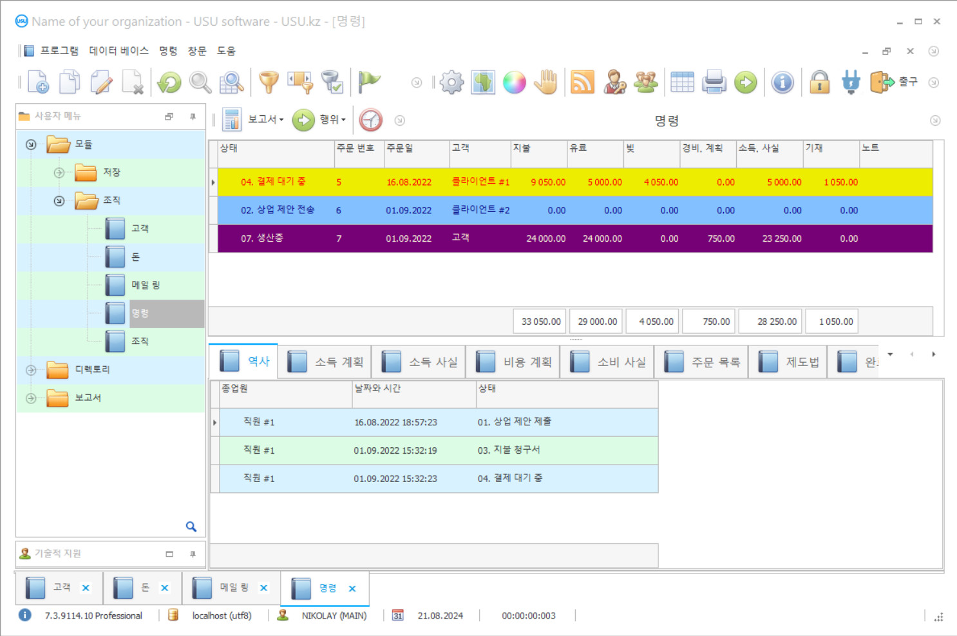Open the 보고서 dropdown in orders panel

point(254,120)
